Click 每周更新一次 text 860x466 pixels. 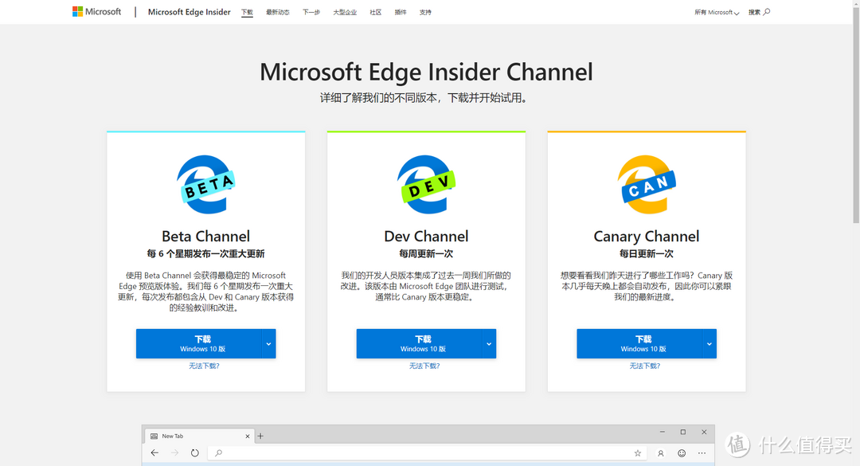pyautogui.click(x=426, y=253)
